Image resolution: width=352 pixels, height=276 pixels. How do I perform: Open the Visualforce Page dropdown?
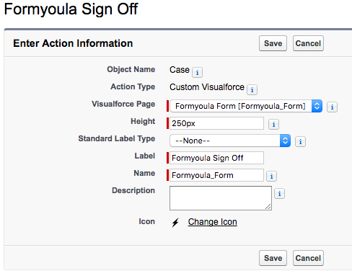tap(246, 106)
